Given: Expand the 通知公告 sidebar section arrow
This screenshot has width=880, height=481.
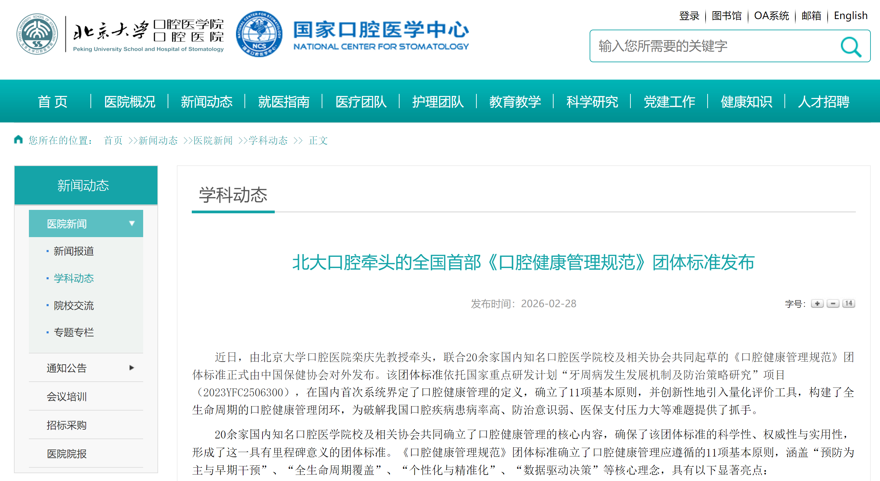Looking at the screenshot, I should pyautogui.click(x=131, y=368).
